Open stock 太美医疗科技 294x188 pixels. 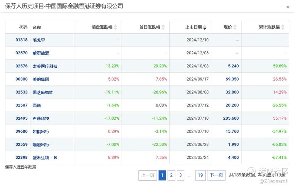tap(45, 66)
